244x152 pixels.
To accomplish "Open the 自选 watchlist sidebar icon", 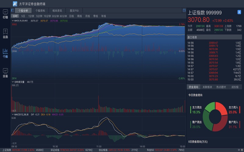I will click(x=5, y=33).
